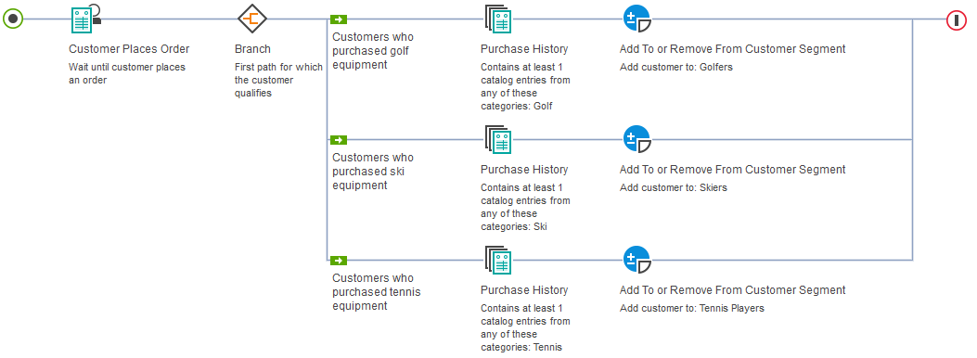Click the red end node icon
Viewport: 977px width, 358px height.
tap(956, 19)
